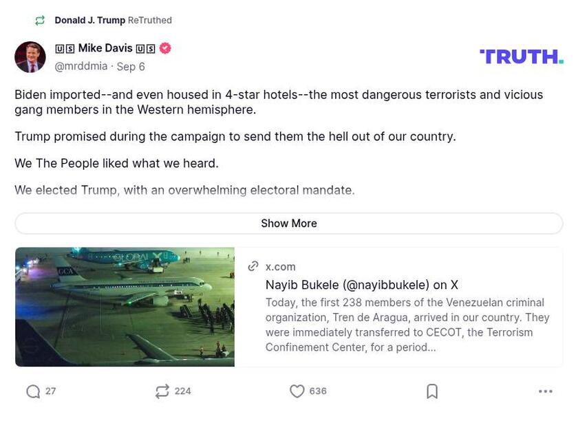Click Mike Davis's profile avatar
Screen dimensions: 578x423
click(31, 56)
